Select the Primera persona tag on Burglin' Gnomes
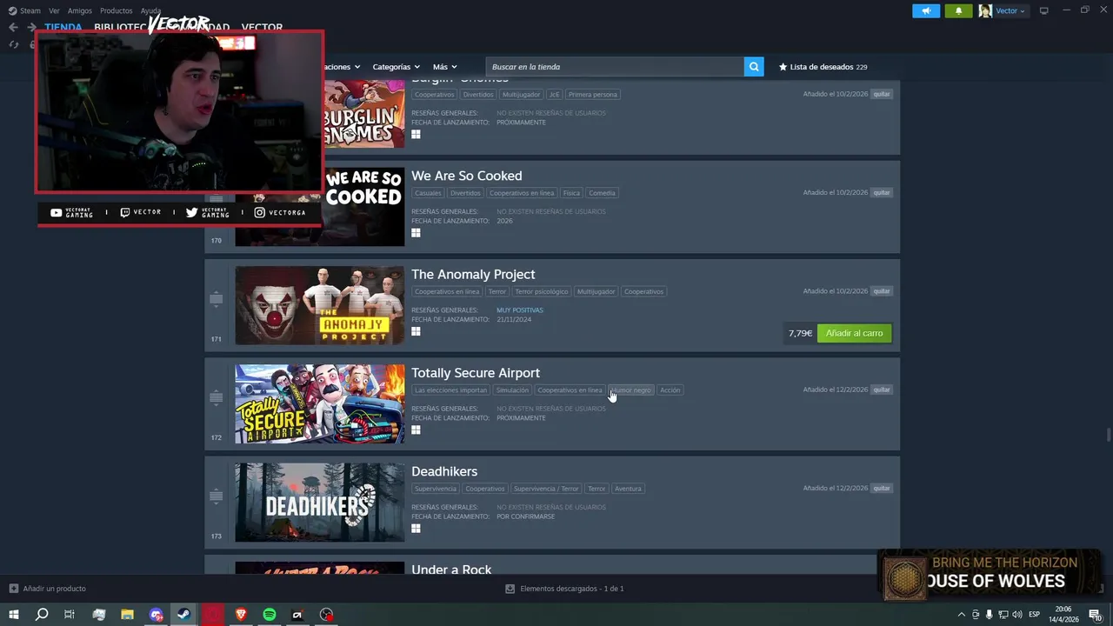Screen dimensions: 1113x626 click(593, 95)
